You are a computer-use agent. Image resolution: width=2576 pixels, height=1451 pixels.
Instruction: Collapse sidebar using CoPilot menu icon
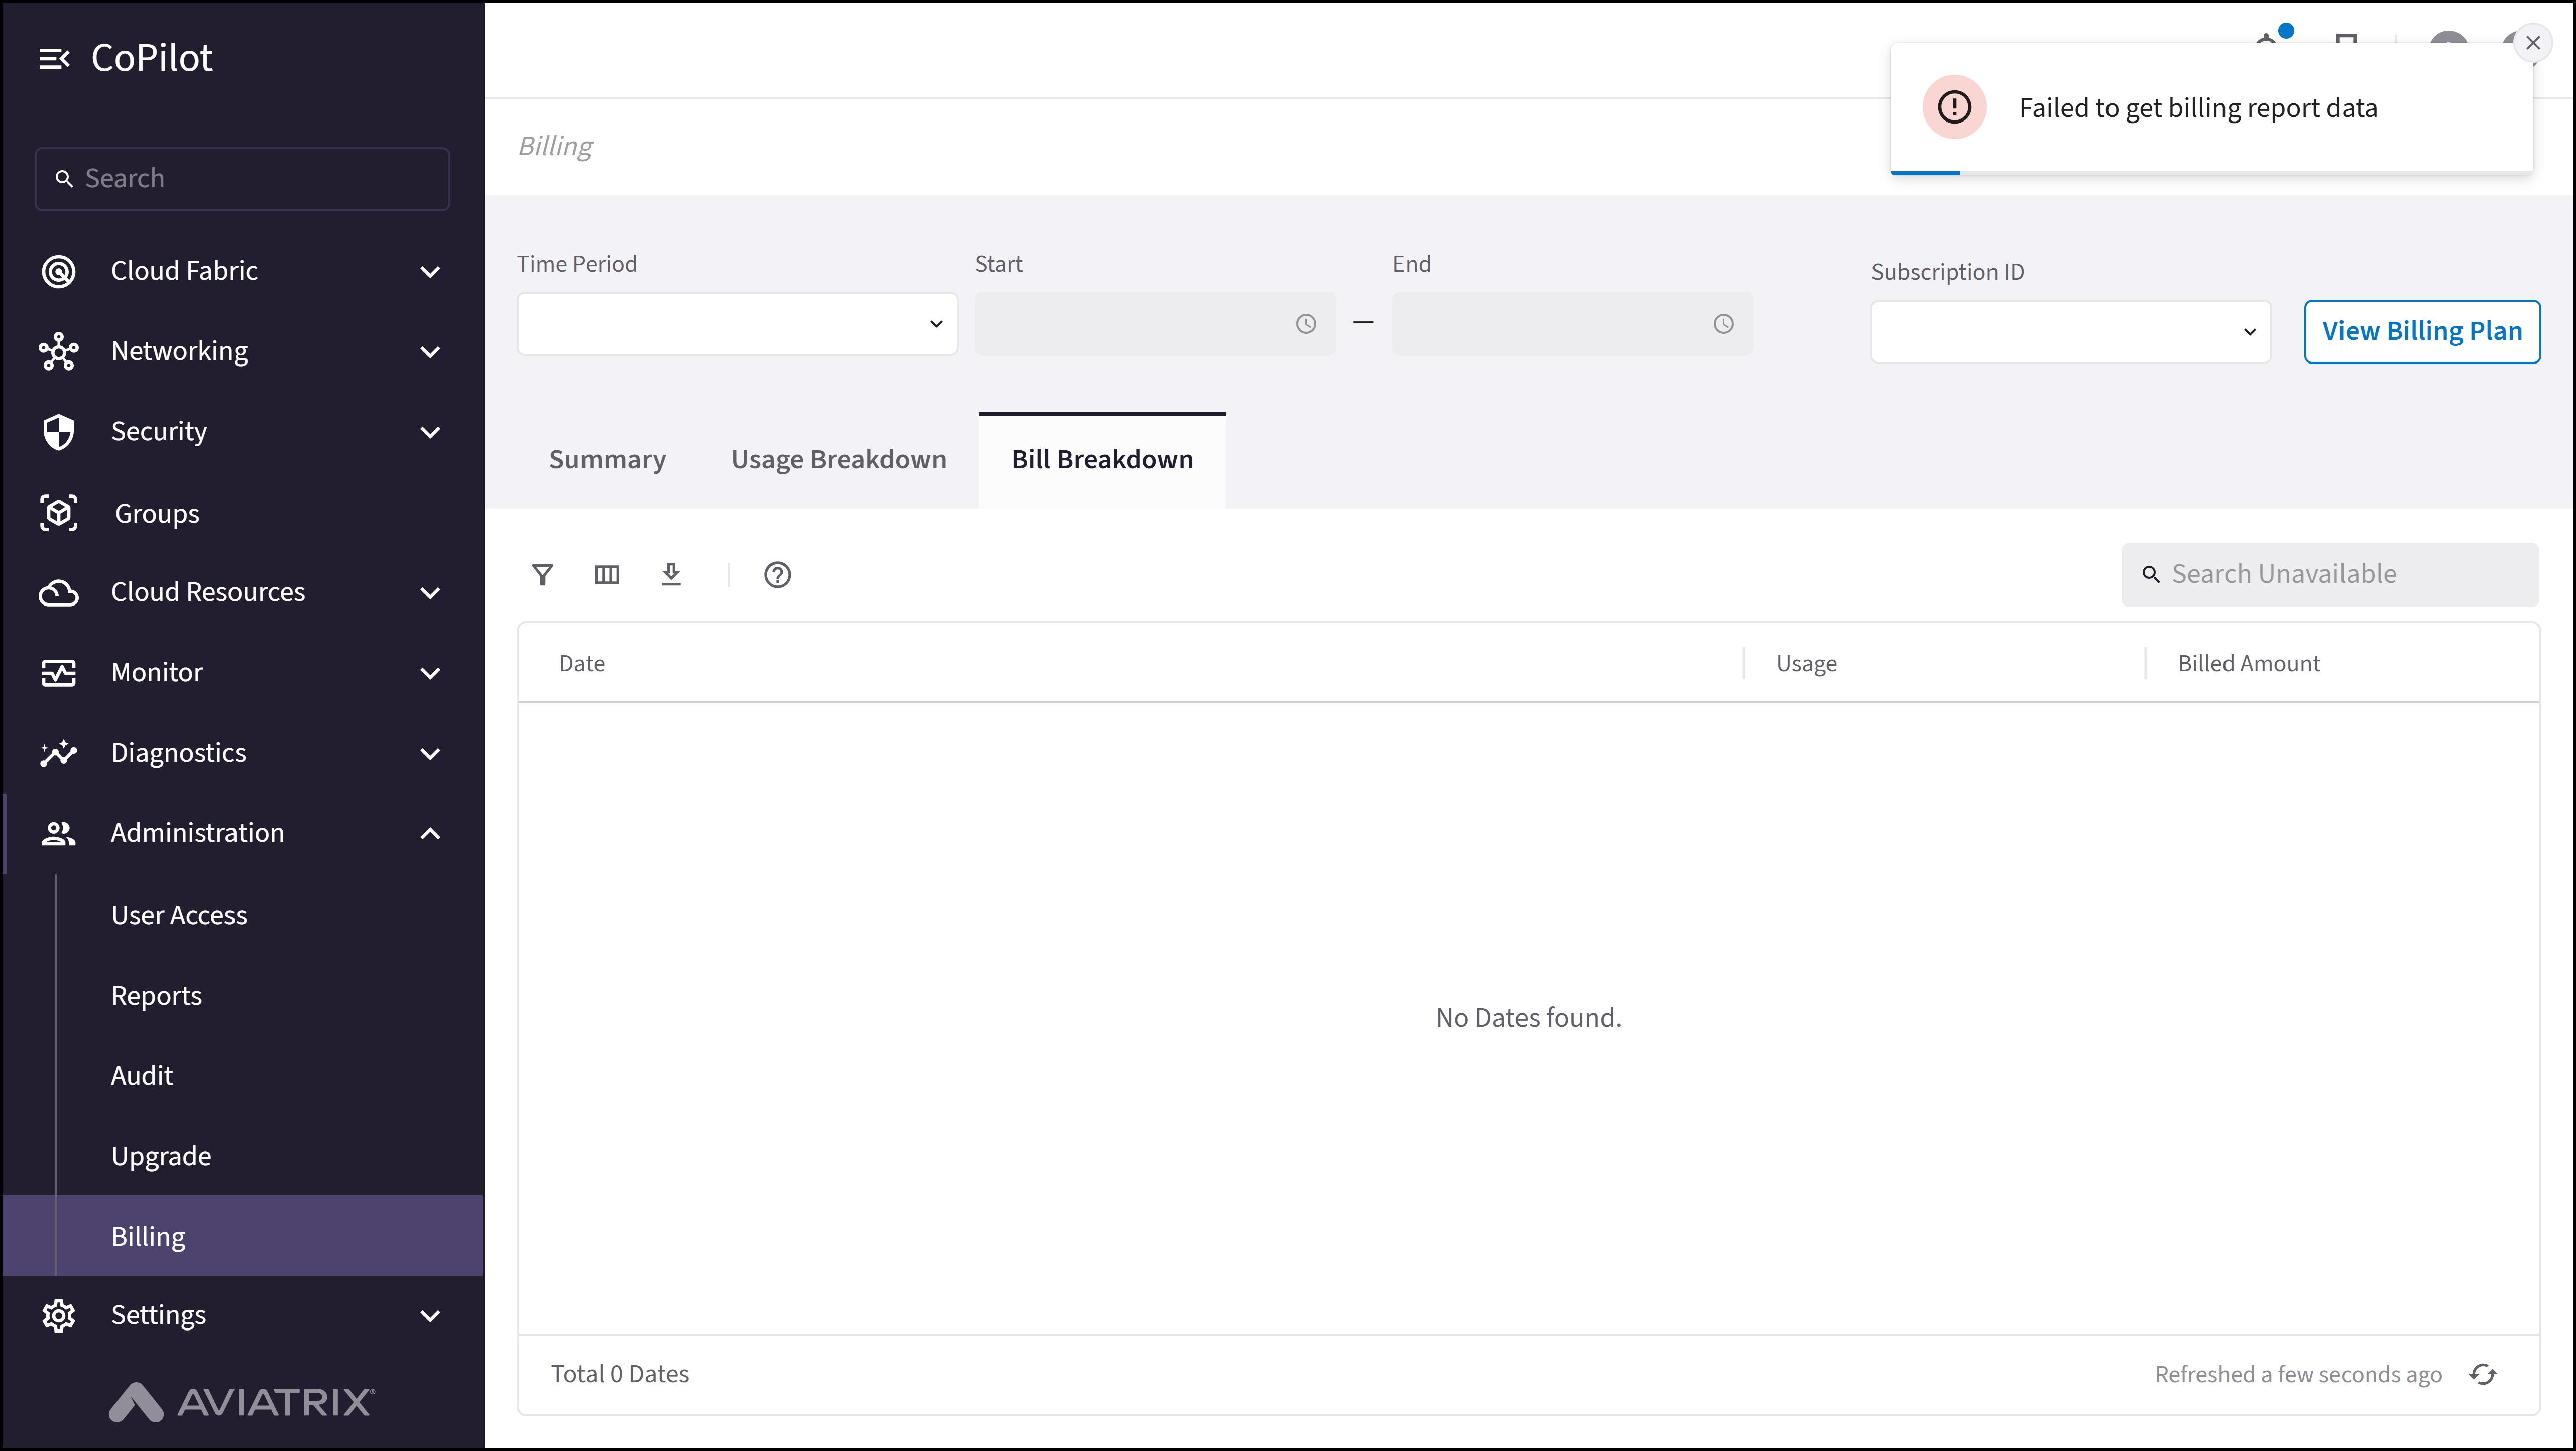pos(54,59)
